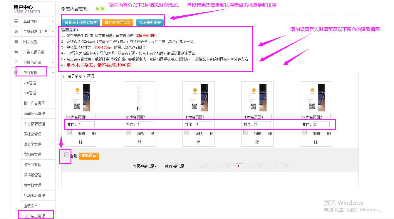Click the monitor icon beside 基础信息

[16, 21]
